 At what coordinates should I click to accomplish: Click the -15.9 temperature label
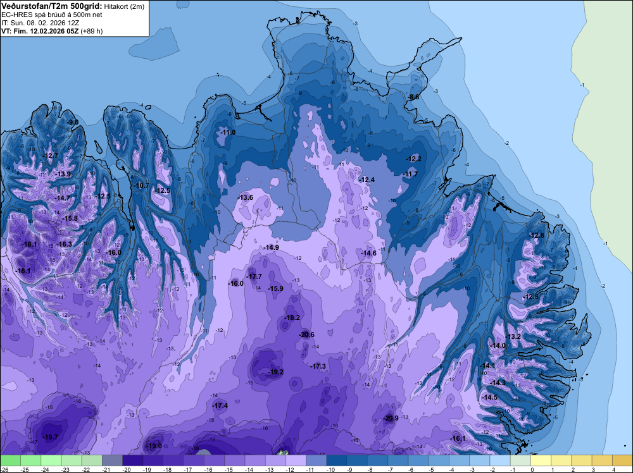[x=276, y=288]
